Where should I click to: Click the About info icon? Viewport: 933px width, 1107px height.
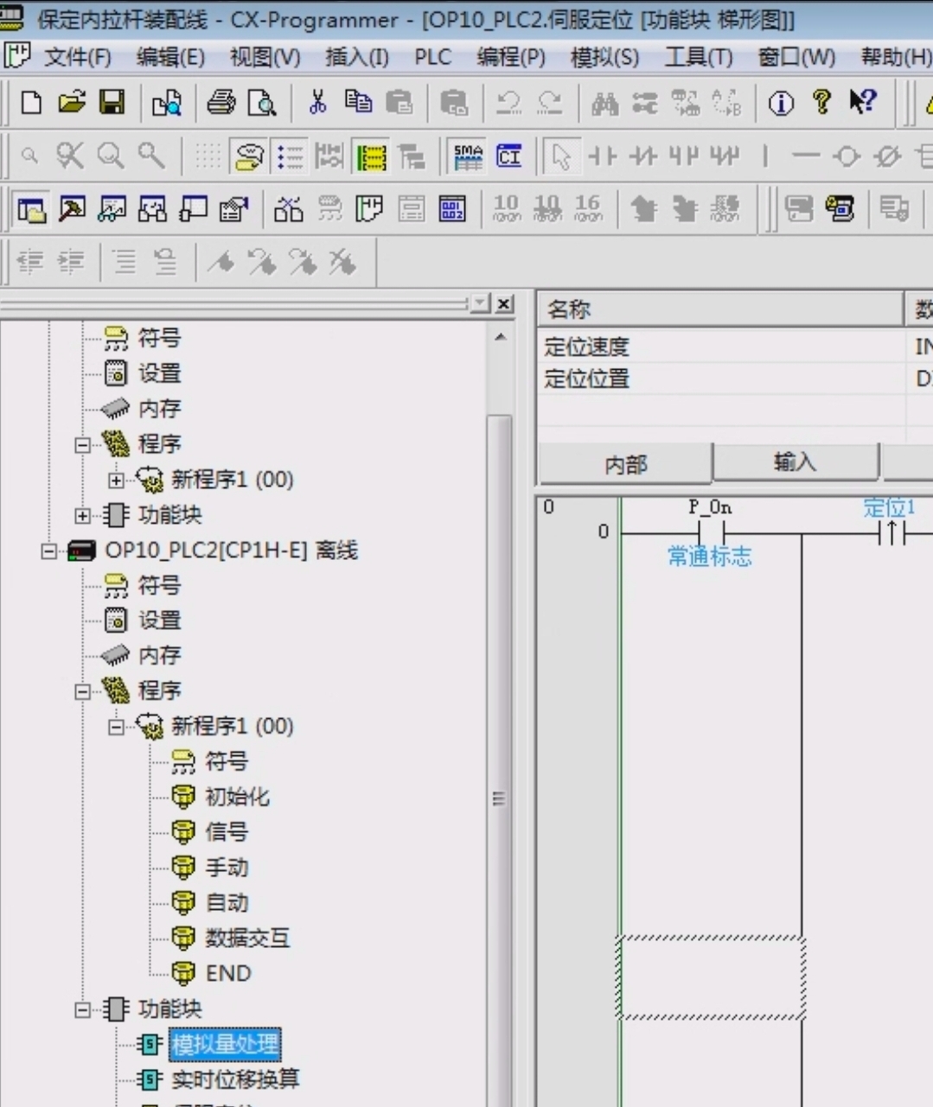[x=781, y=104]
